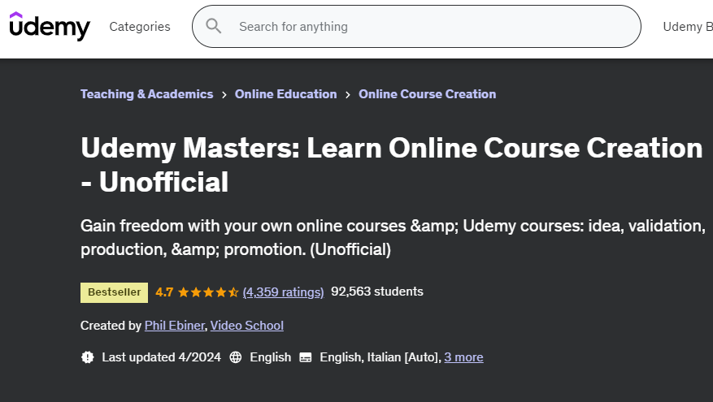Open the Video School instructor link

(246, 326)
